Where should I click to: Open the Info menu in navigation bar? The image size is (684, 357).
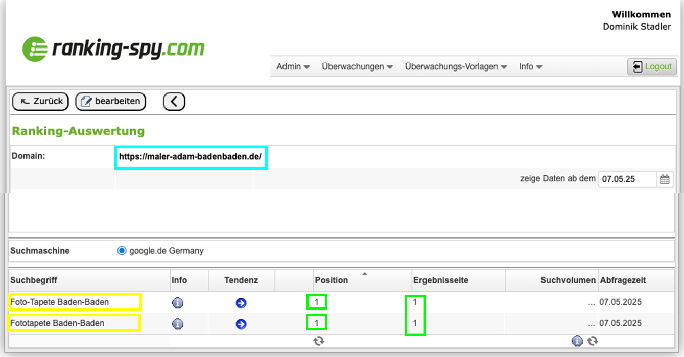pyautogui.click(x=530, y=67)
